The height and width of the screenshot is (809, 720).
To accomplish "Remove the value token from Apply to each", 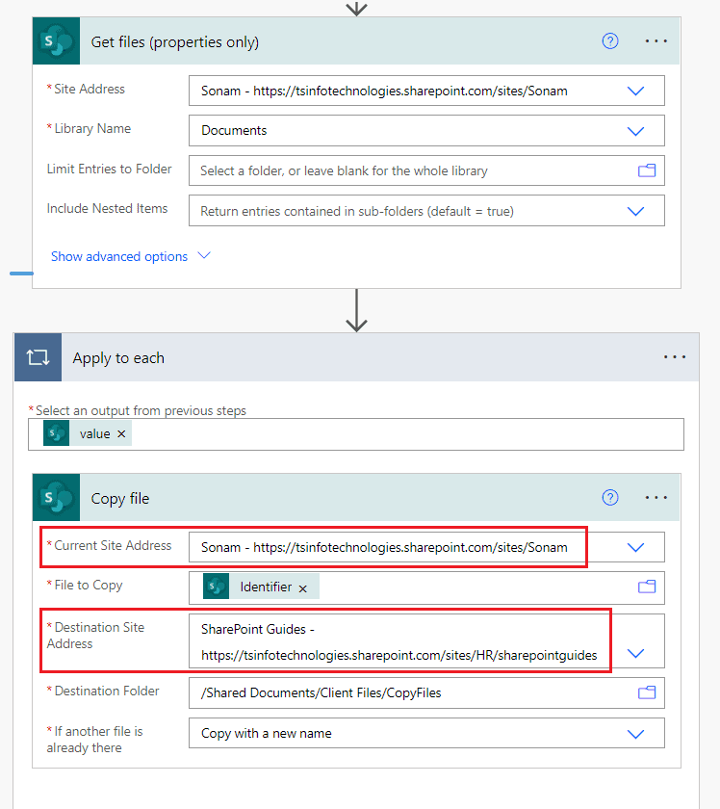I will [121, 434].
